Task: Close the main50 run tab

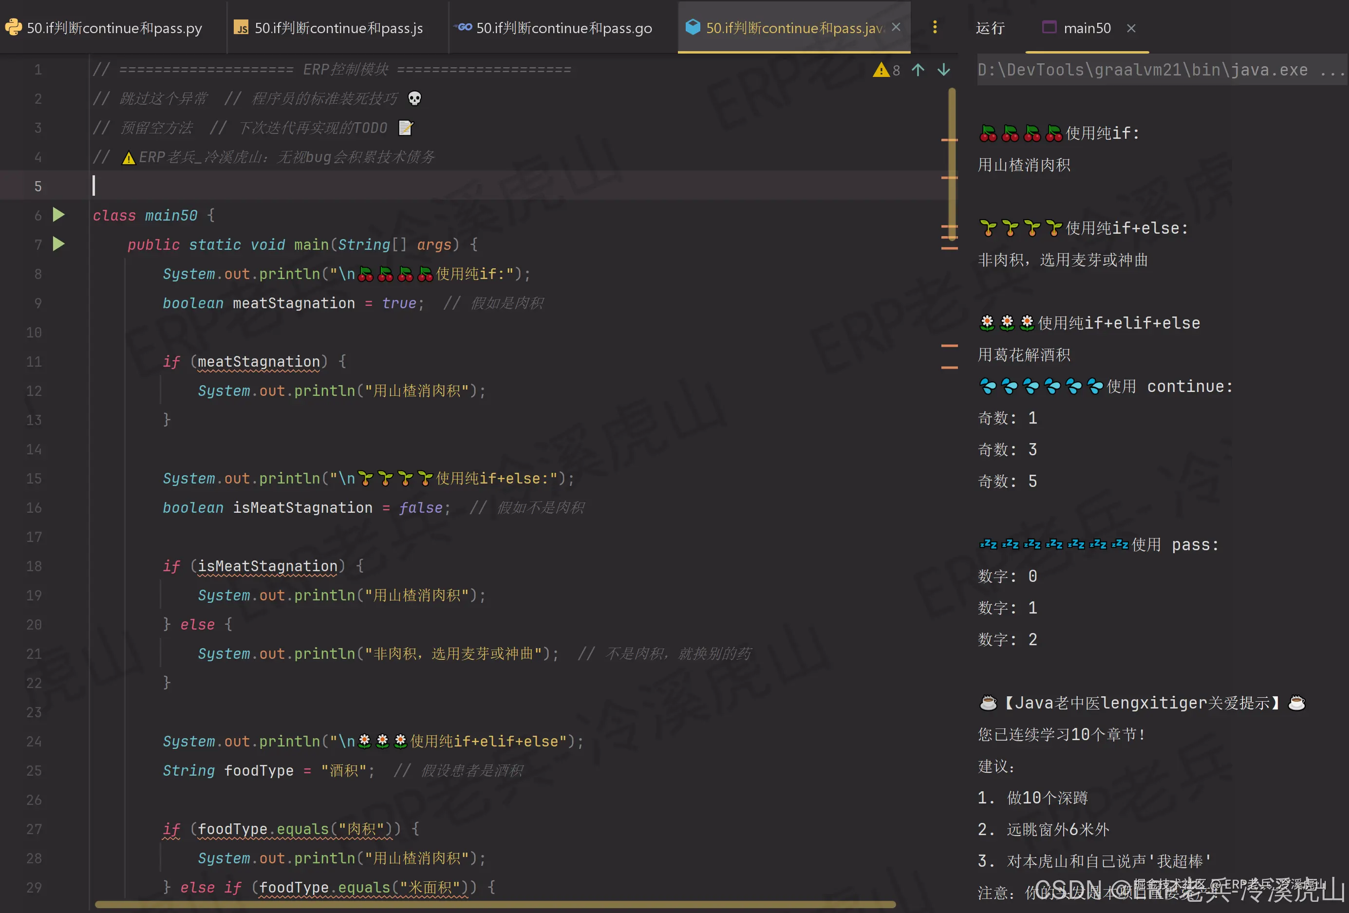Action: 1131,28
